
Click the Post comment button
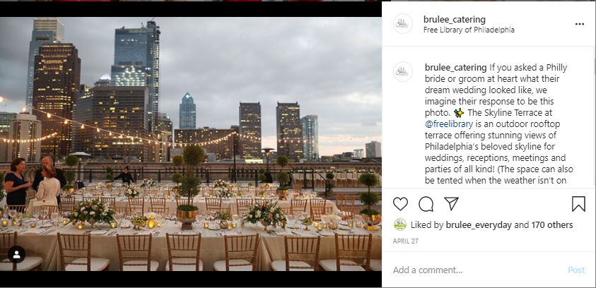(x=576, y=270)
